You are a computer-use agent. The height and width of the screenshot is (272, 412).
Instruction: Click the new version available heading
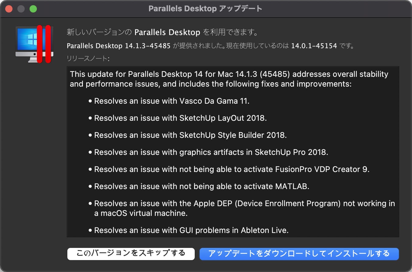click(162, 32)
